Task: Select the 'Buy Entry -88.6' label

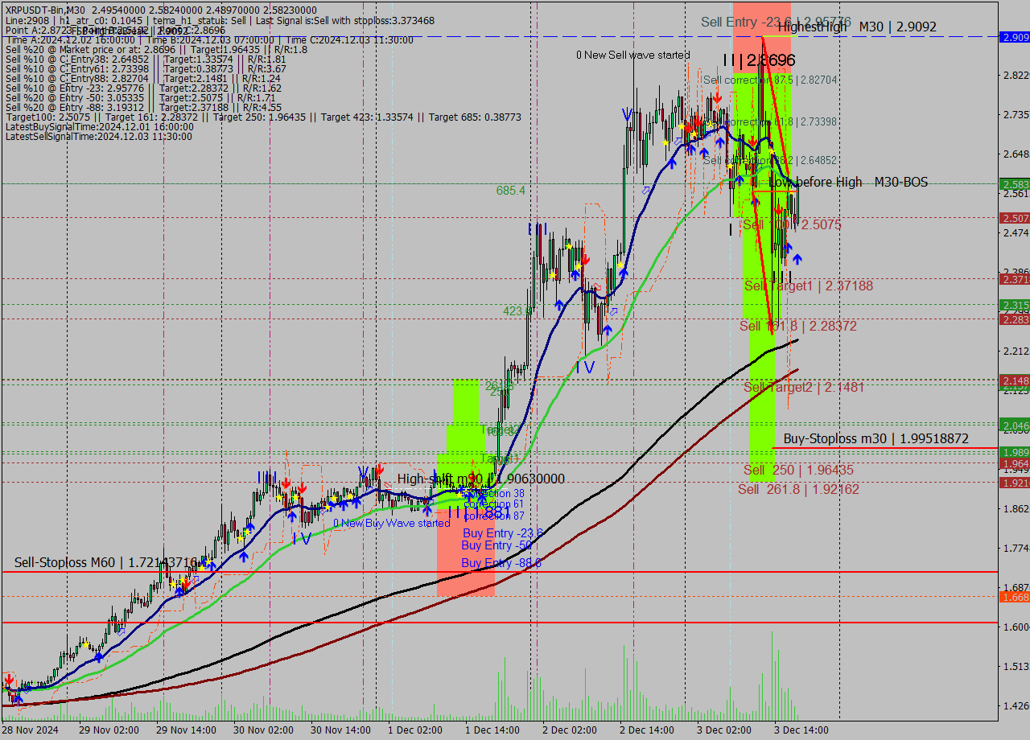Action: [x=501, y=563]
